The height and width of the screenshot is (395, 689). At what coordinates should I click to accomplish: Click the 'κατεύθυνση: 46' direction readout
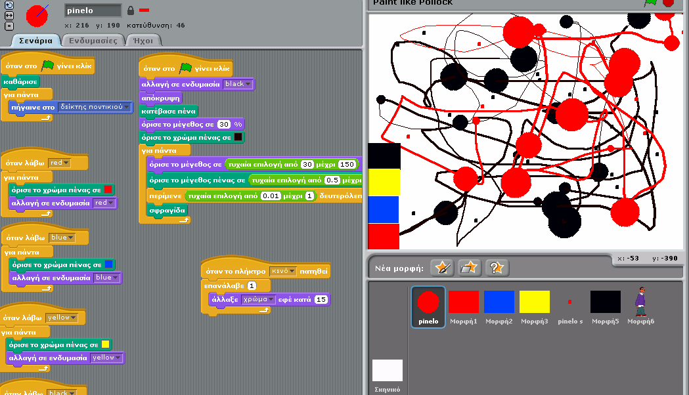156,26
